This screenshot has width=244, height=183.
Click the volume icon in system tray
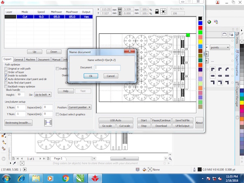pos(220,179)
